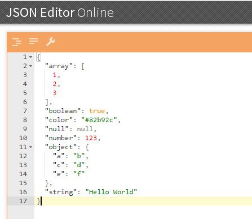
Task: Click the true value on line 7
Action: pos(97,111)
